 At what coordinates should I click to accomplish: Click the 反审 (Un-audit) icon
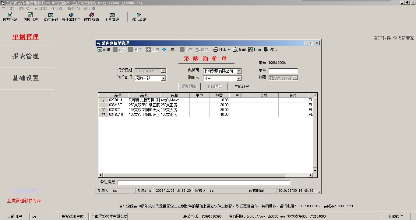(x=251, y=50)
